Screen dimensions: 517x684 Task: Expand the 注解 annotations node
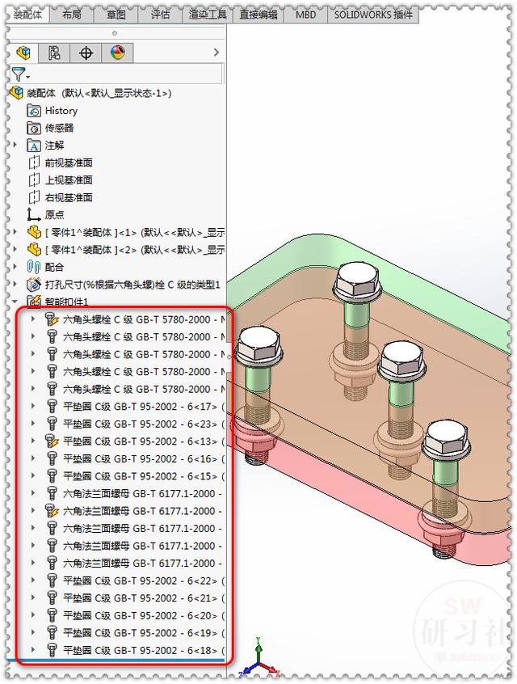point(15,145)
